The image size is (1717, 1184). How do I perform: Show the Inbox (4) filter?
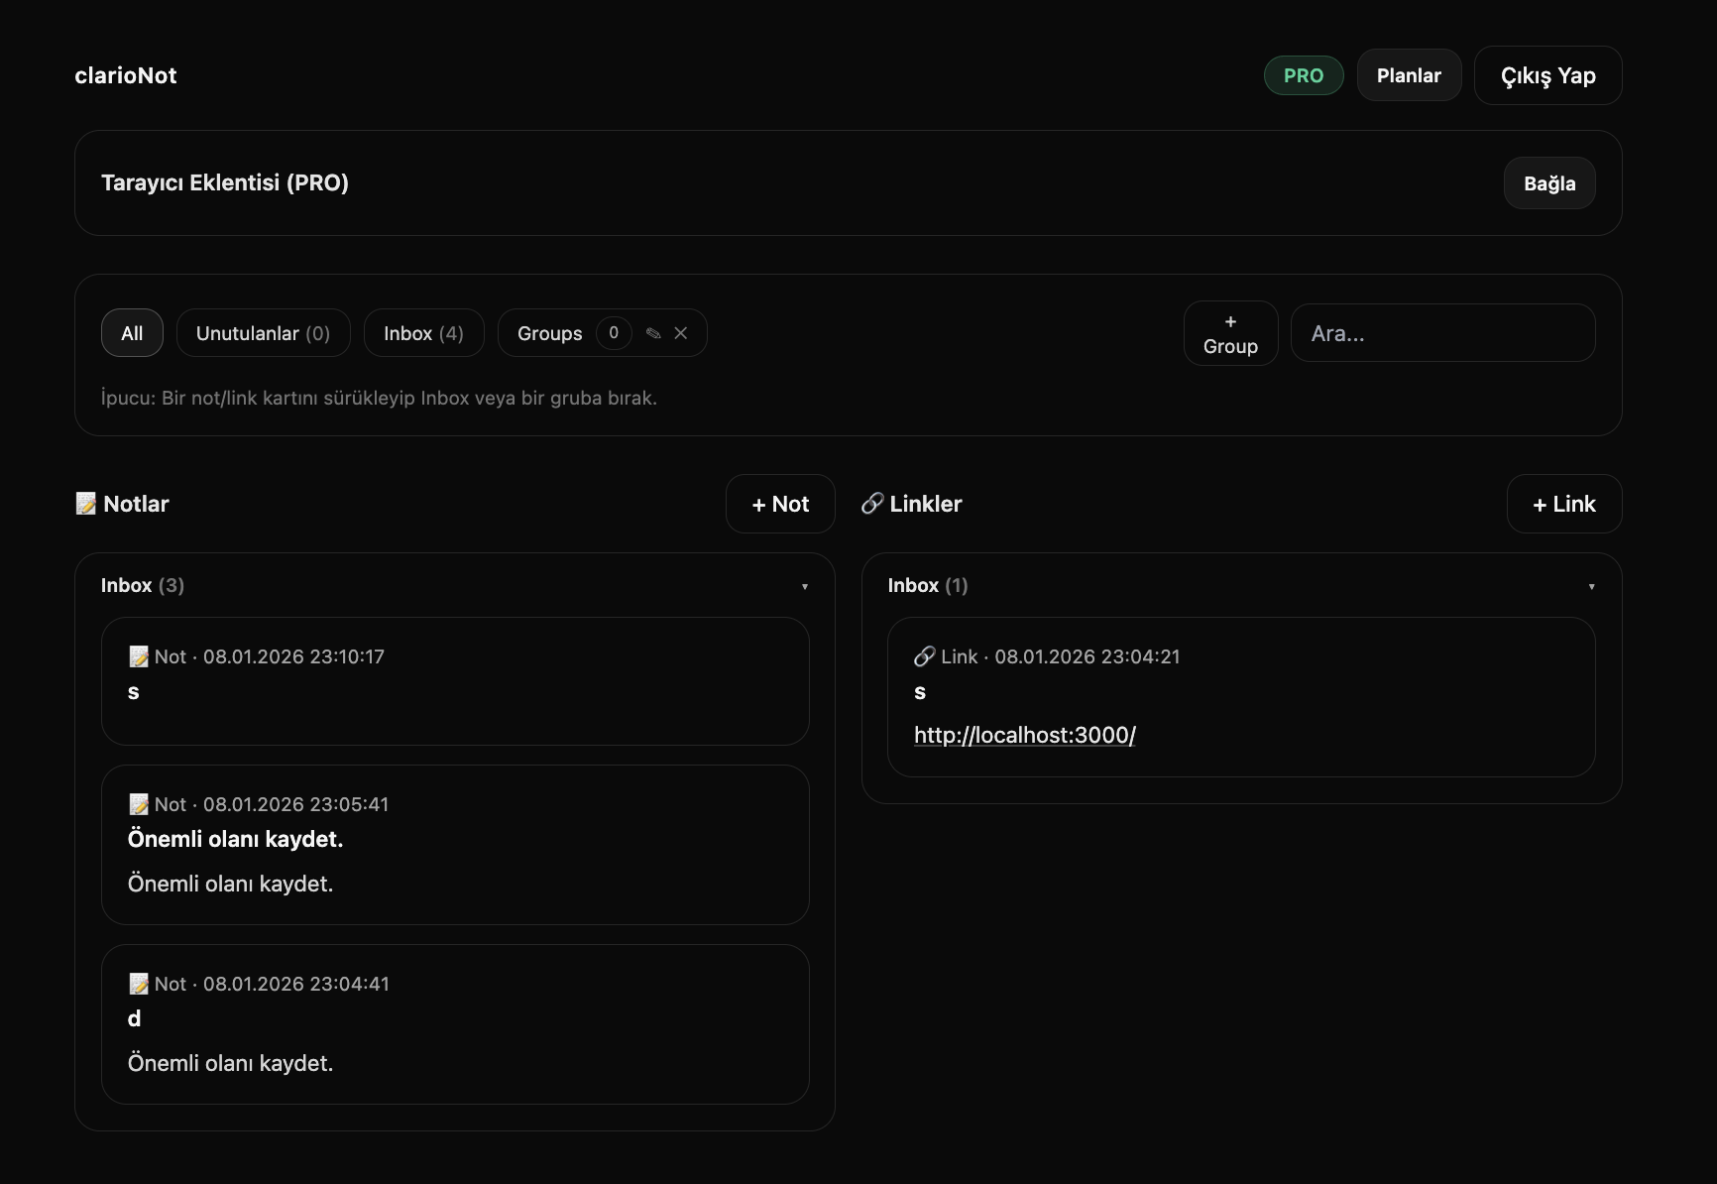[x=423, y=333]
